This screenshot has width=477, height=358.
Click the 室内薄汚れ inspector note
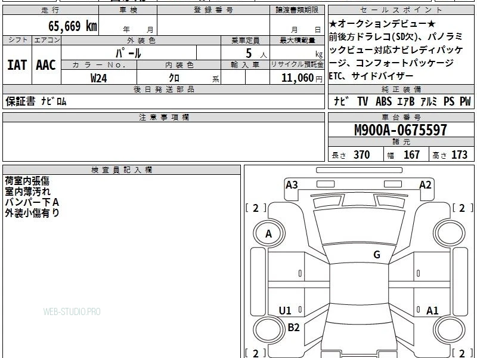(27, 192)
